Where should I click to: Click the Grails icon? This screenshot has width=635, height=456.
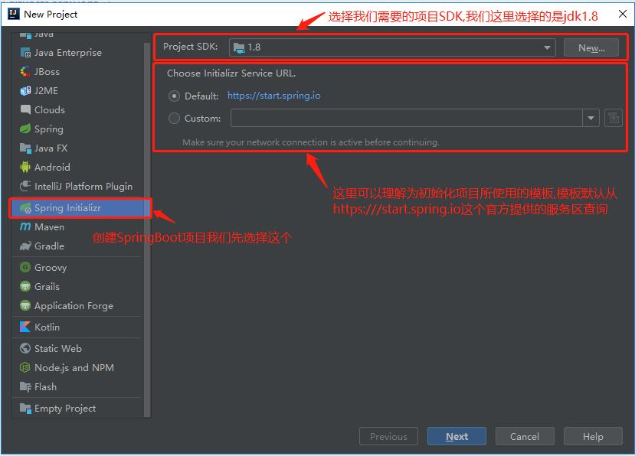[25, 286]
